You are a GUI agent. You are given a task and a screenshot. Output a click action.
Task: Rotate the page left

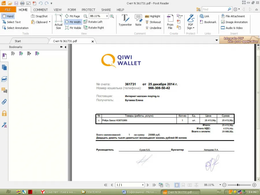[x=93, y=22]
